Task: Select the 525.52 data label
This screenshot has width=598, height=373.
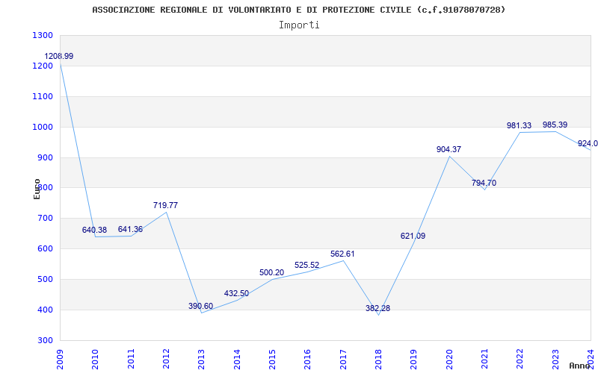Action: 307,265
